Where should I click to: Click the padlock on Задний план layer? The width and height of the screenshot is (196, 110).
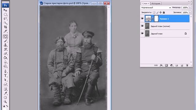click(x=186, y=33)
